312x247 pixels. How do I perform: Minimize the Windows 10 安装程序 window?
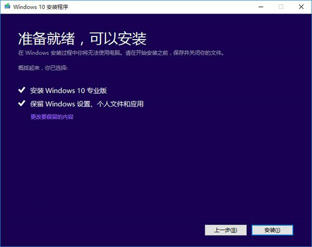(261, 7)
